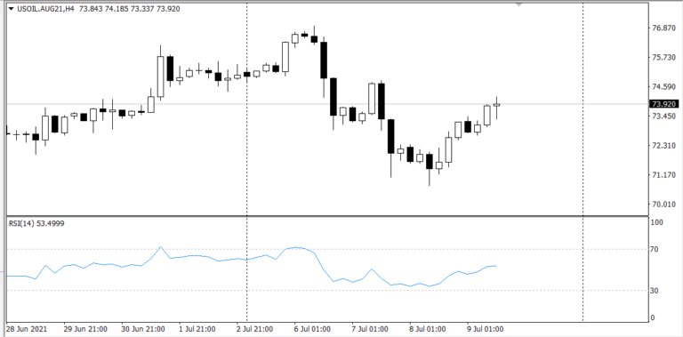Image resolution: width=683 pixels, height=337 pixels.
Task: Click the triangle arrow before USOIL.AUG21 title
Action: click(x=11, y=9)
